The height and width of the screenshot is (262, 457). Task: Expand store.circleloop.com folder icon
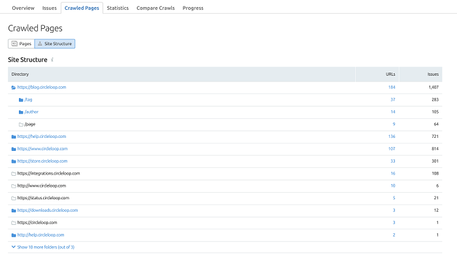[x=14, y=161]
